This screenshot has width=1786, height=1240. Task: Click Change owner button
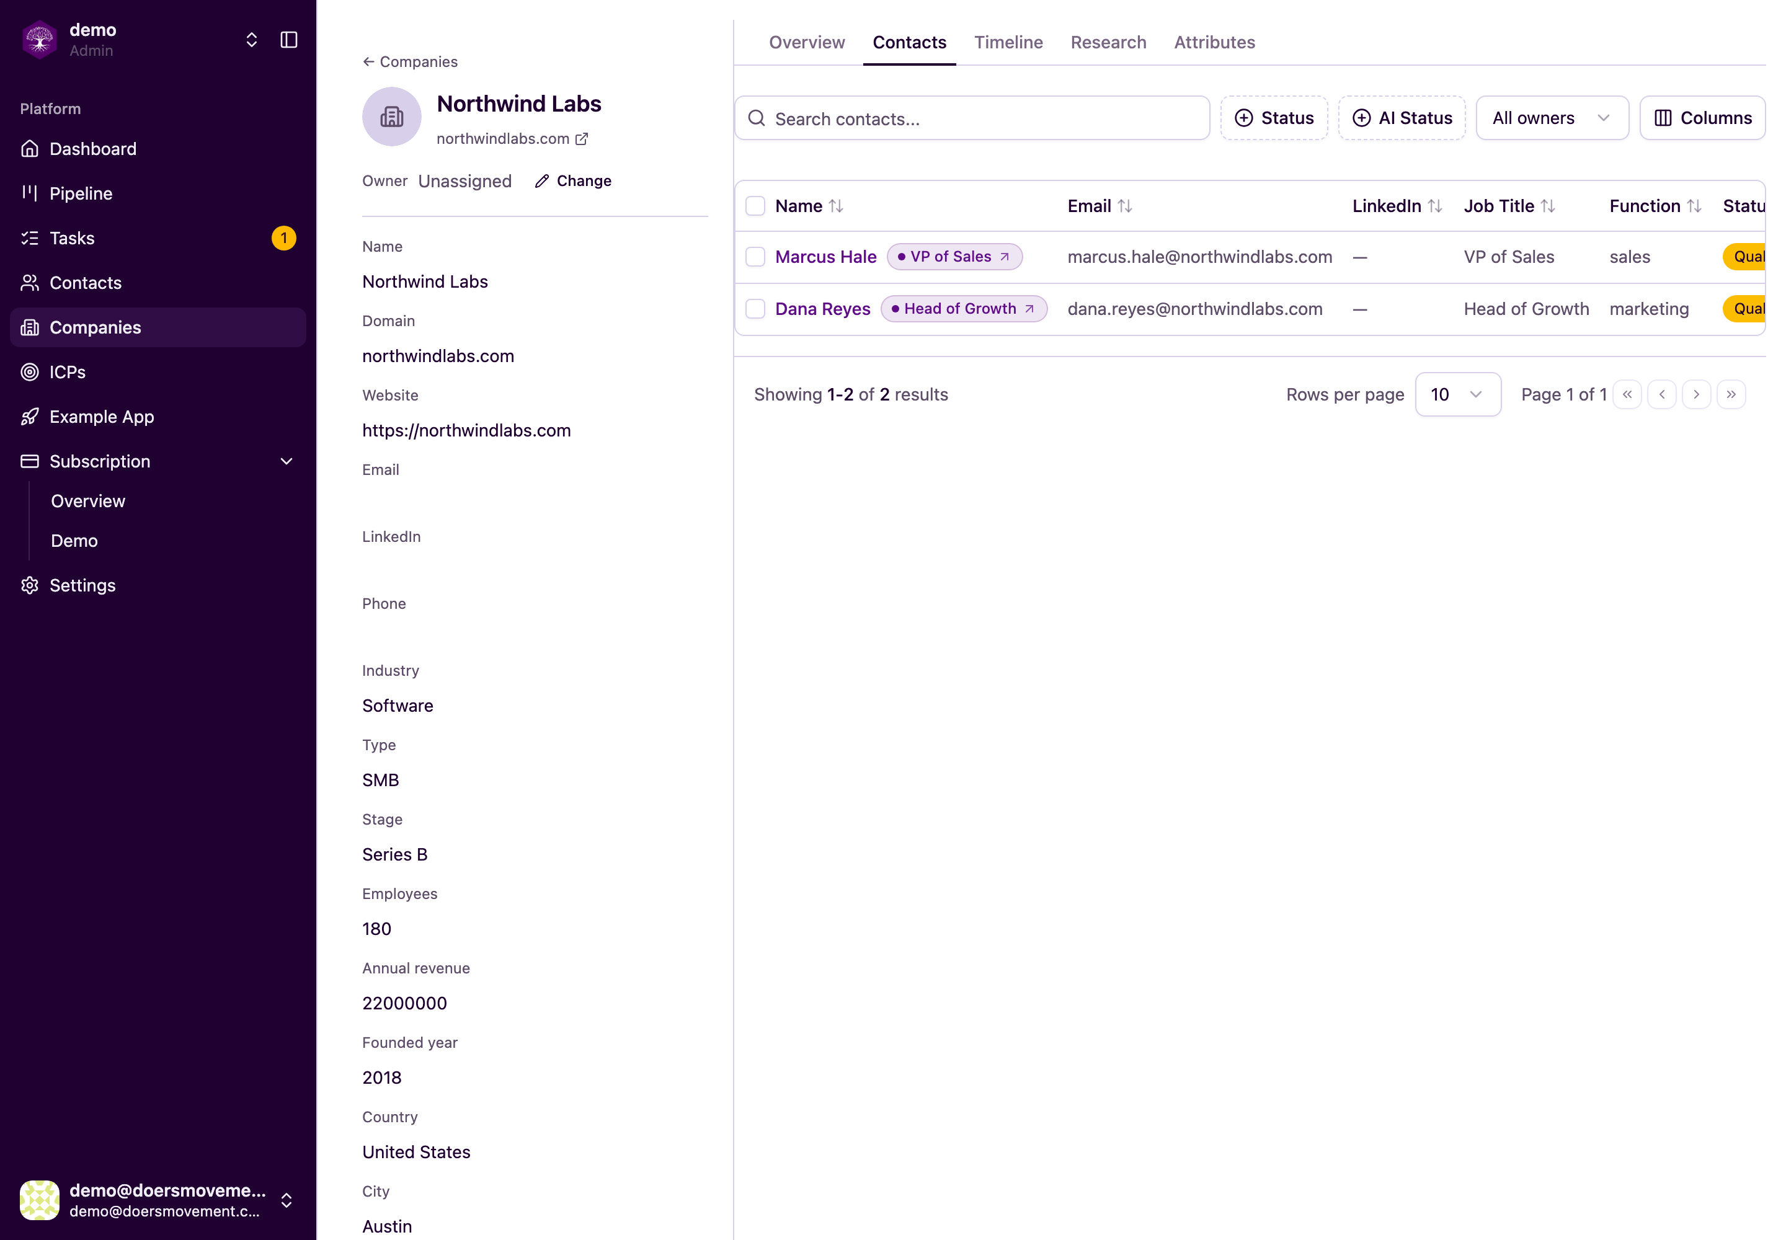pos(573,181)
